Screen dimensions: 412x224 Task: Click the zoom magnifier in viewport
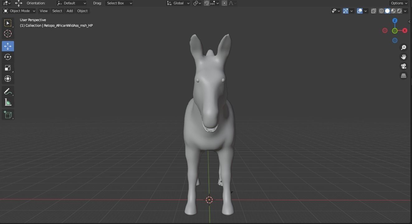pos(404,47)
